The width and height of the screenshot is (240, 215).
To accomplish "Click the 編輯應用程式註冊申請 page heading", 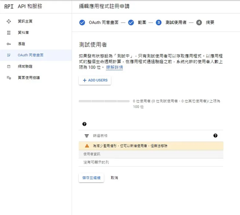I will [104, 6].
